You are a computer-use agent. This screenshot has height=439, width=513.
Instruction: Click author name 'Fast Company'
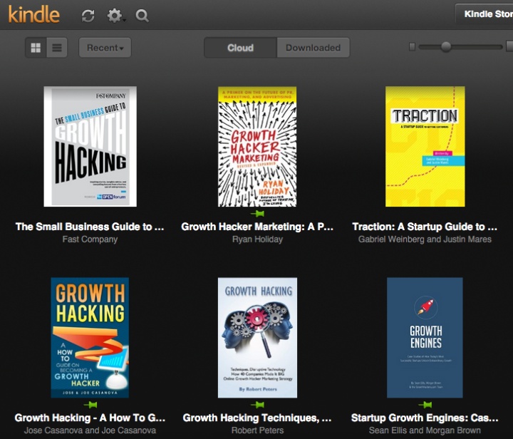(90, 239)
